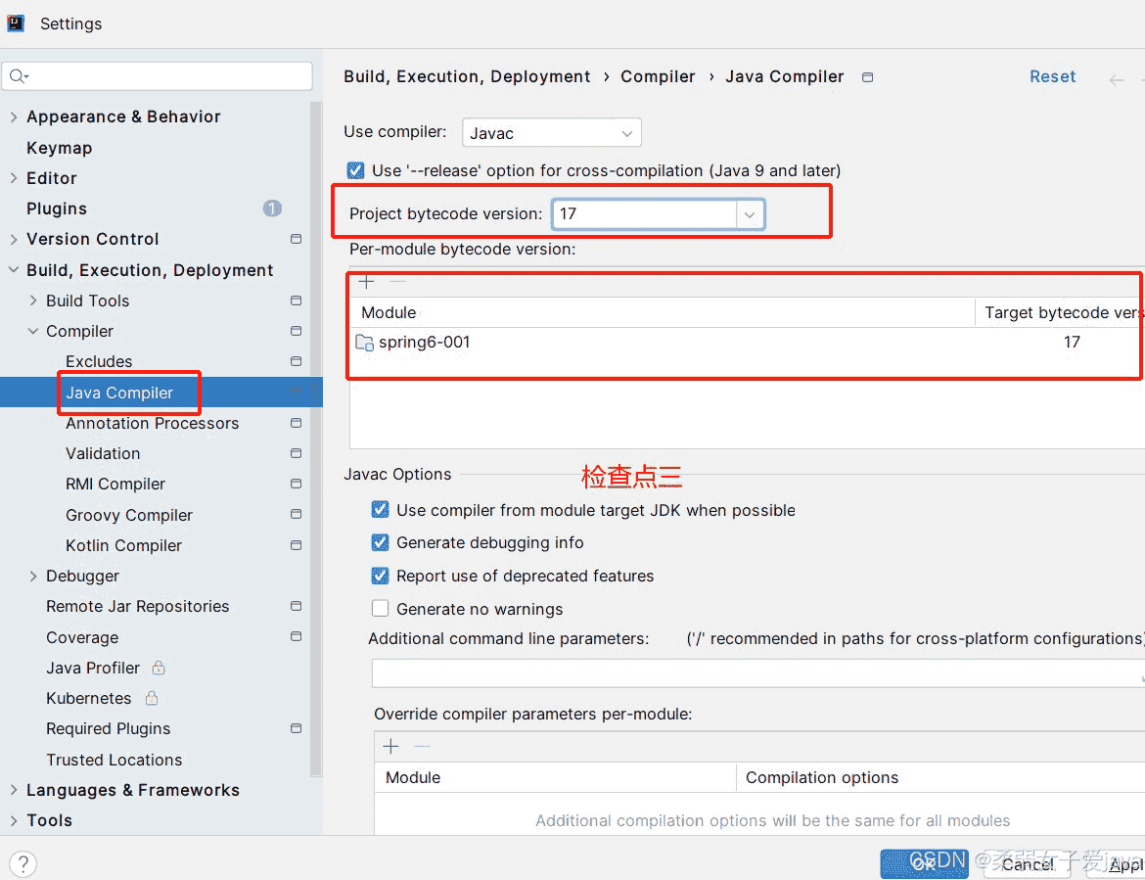1145x880 pixels.
Task: Expand Appearance & Behavior section
Action: coord(13,116)
